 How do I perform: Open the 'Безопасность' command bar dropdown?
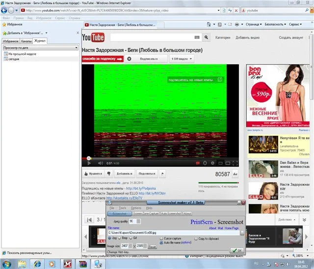tap(275, 24)
